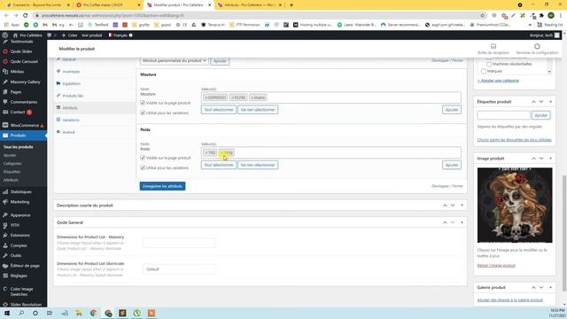Open the Default dropdown for Product List Shortcode

[x=179, y=269]
